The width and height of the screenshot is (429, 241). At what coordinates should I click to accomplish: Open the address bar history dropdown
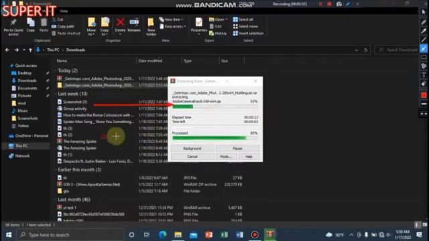pos(356,50)
